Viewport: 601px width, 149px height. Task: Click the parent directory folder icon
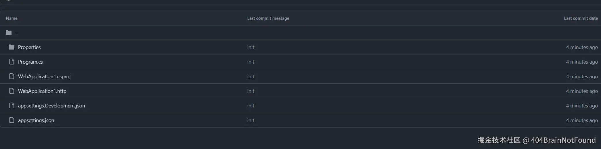[x=9, y=33]
